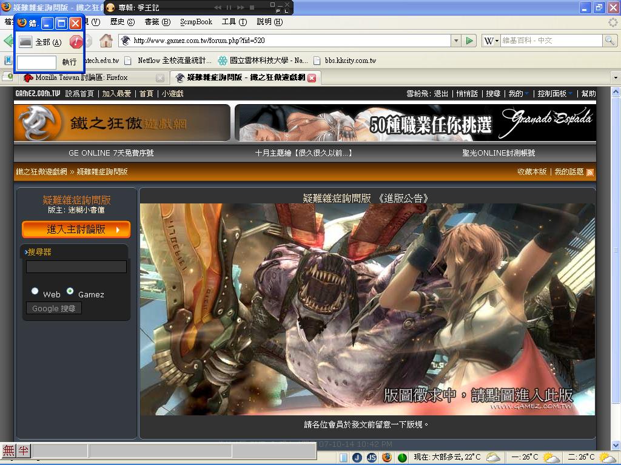Click the red exclamation icon in small window
Viewport: 621px width, 465px height.
(x=76, y=42)
